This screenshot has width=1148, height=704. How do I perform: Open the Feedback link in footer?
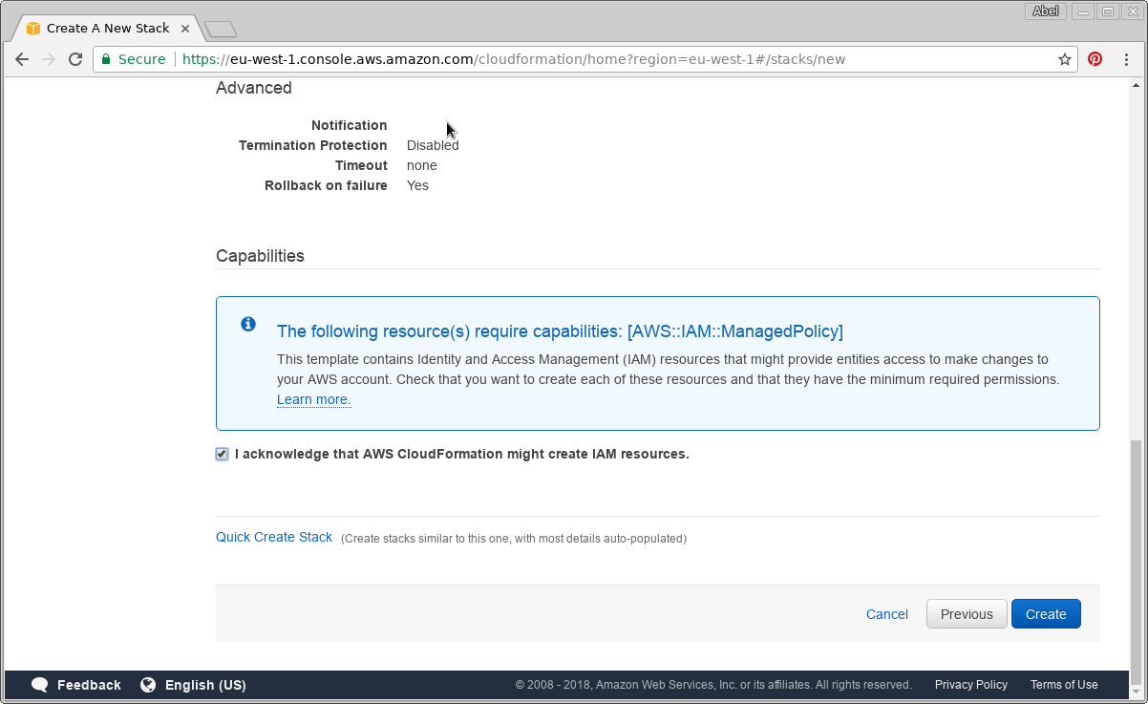click(x=89, y=685)
